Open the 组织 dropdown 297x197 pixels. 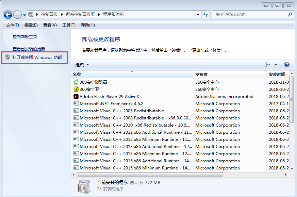point(82,65)
